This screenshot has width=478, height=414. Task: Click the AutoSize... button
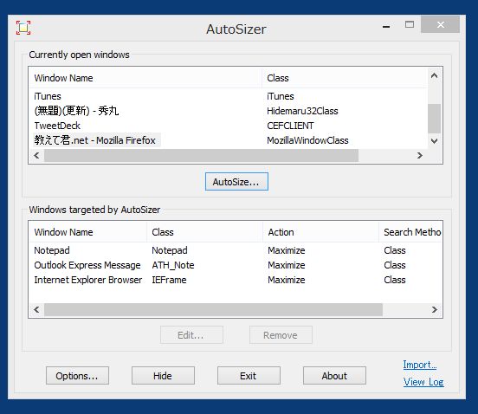pyautogui.click(x=236, y=182)
